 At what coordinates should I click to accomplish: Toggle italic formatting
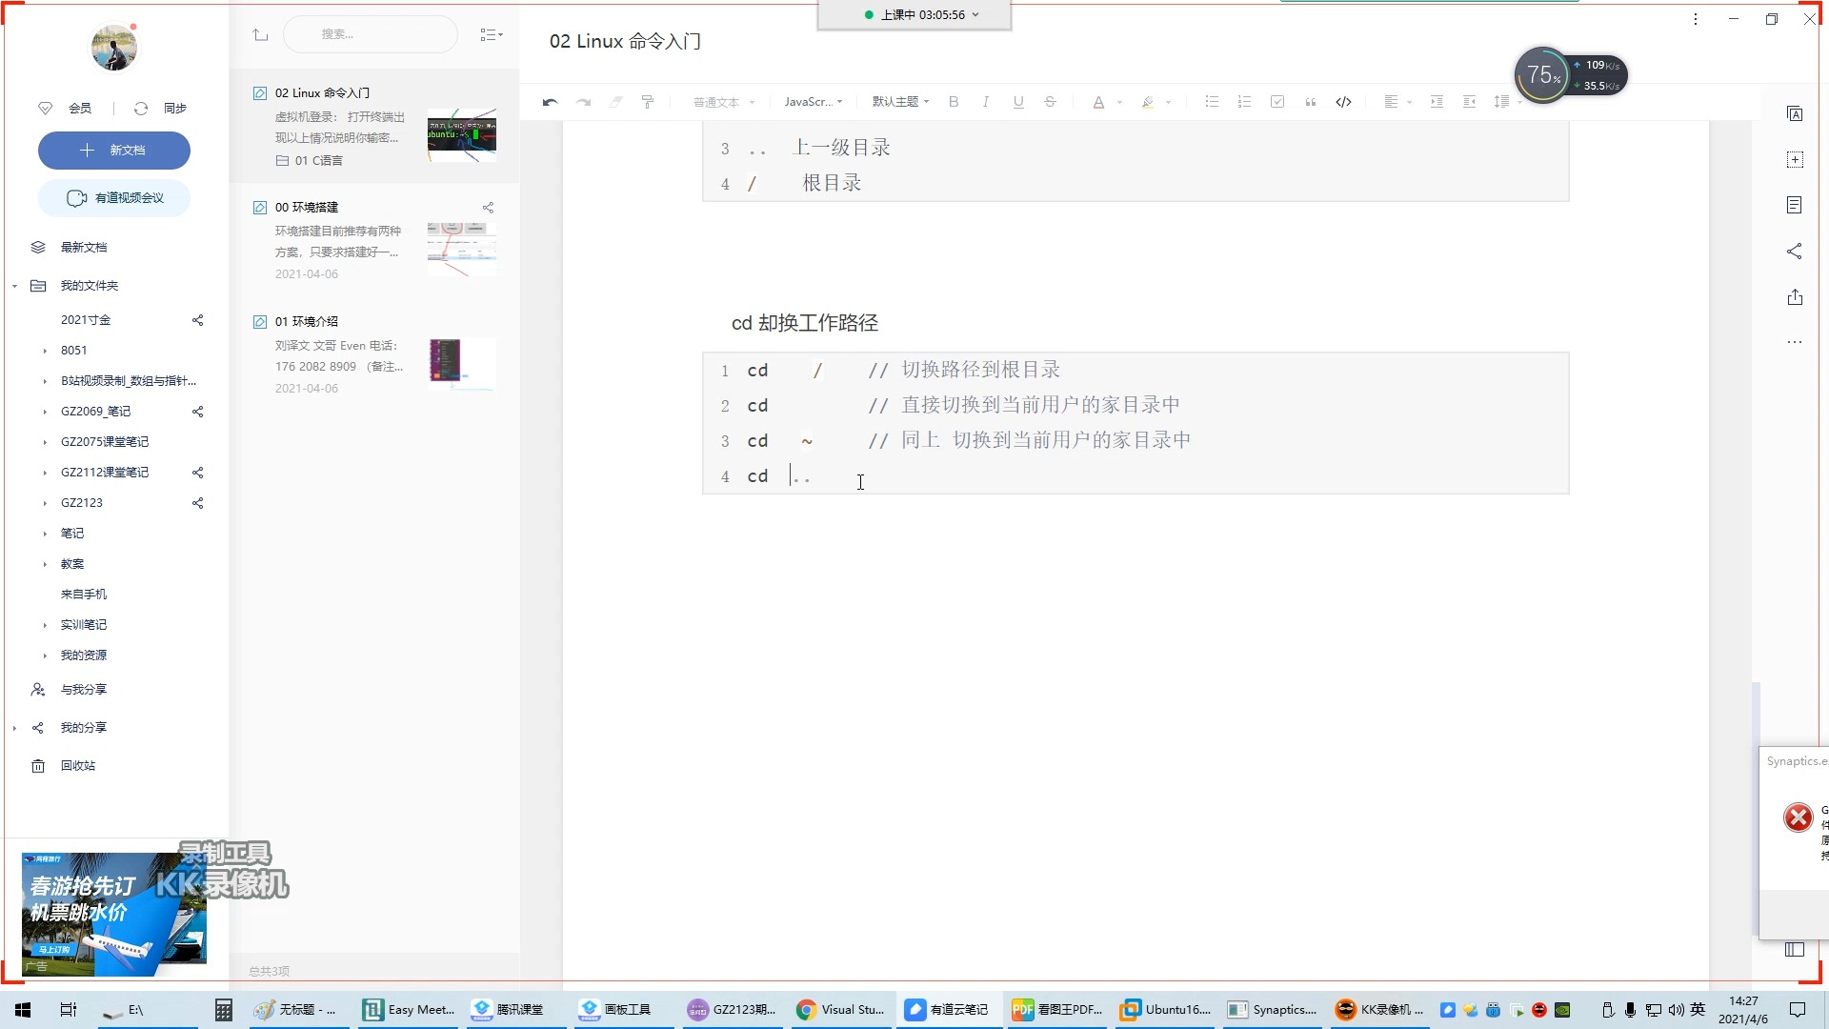point(986,102)
